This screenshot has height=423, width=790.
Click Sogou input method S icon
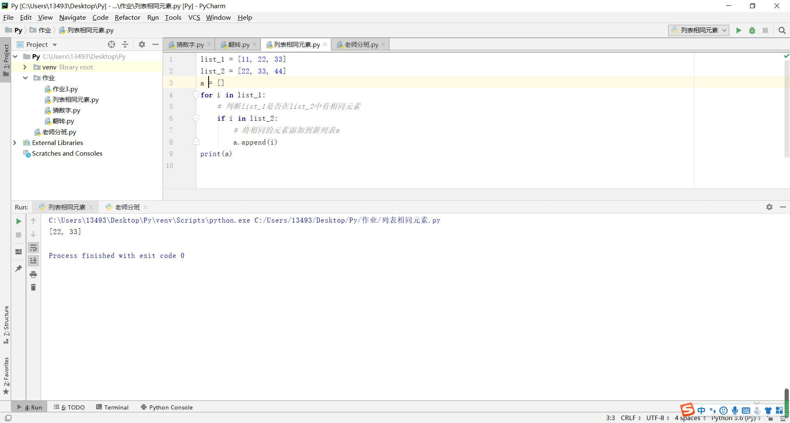click(x=688, y=409)
